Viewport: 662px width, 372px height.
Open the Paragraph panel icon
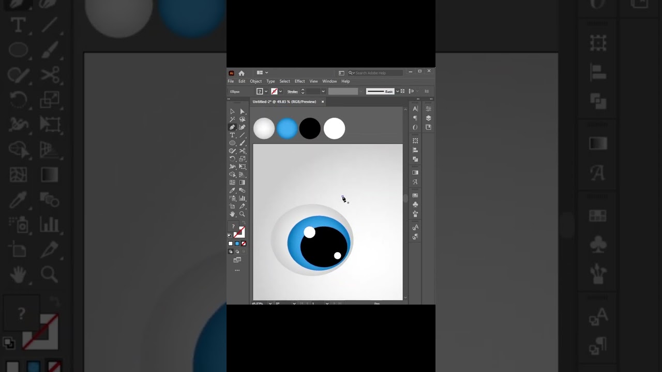(x=415, y=118)
